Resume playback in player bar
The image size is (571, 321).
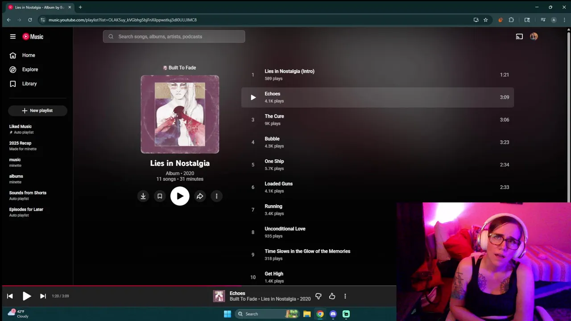click(26, 296)
